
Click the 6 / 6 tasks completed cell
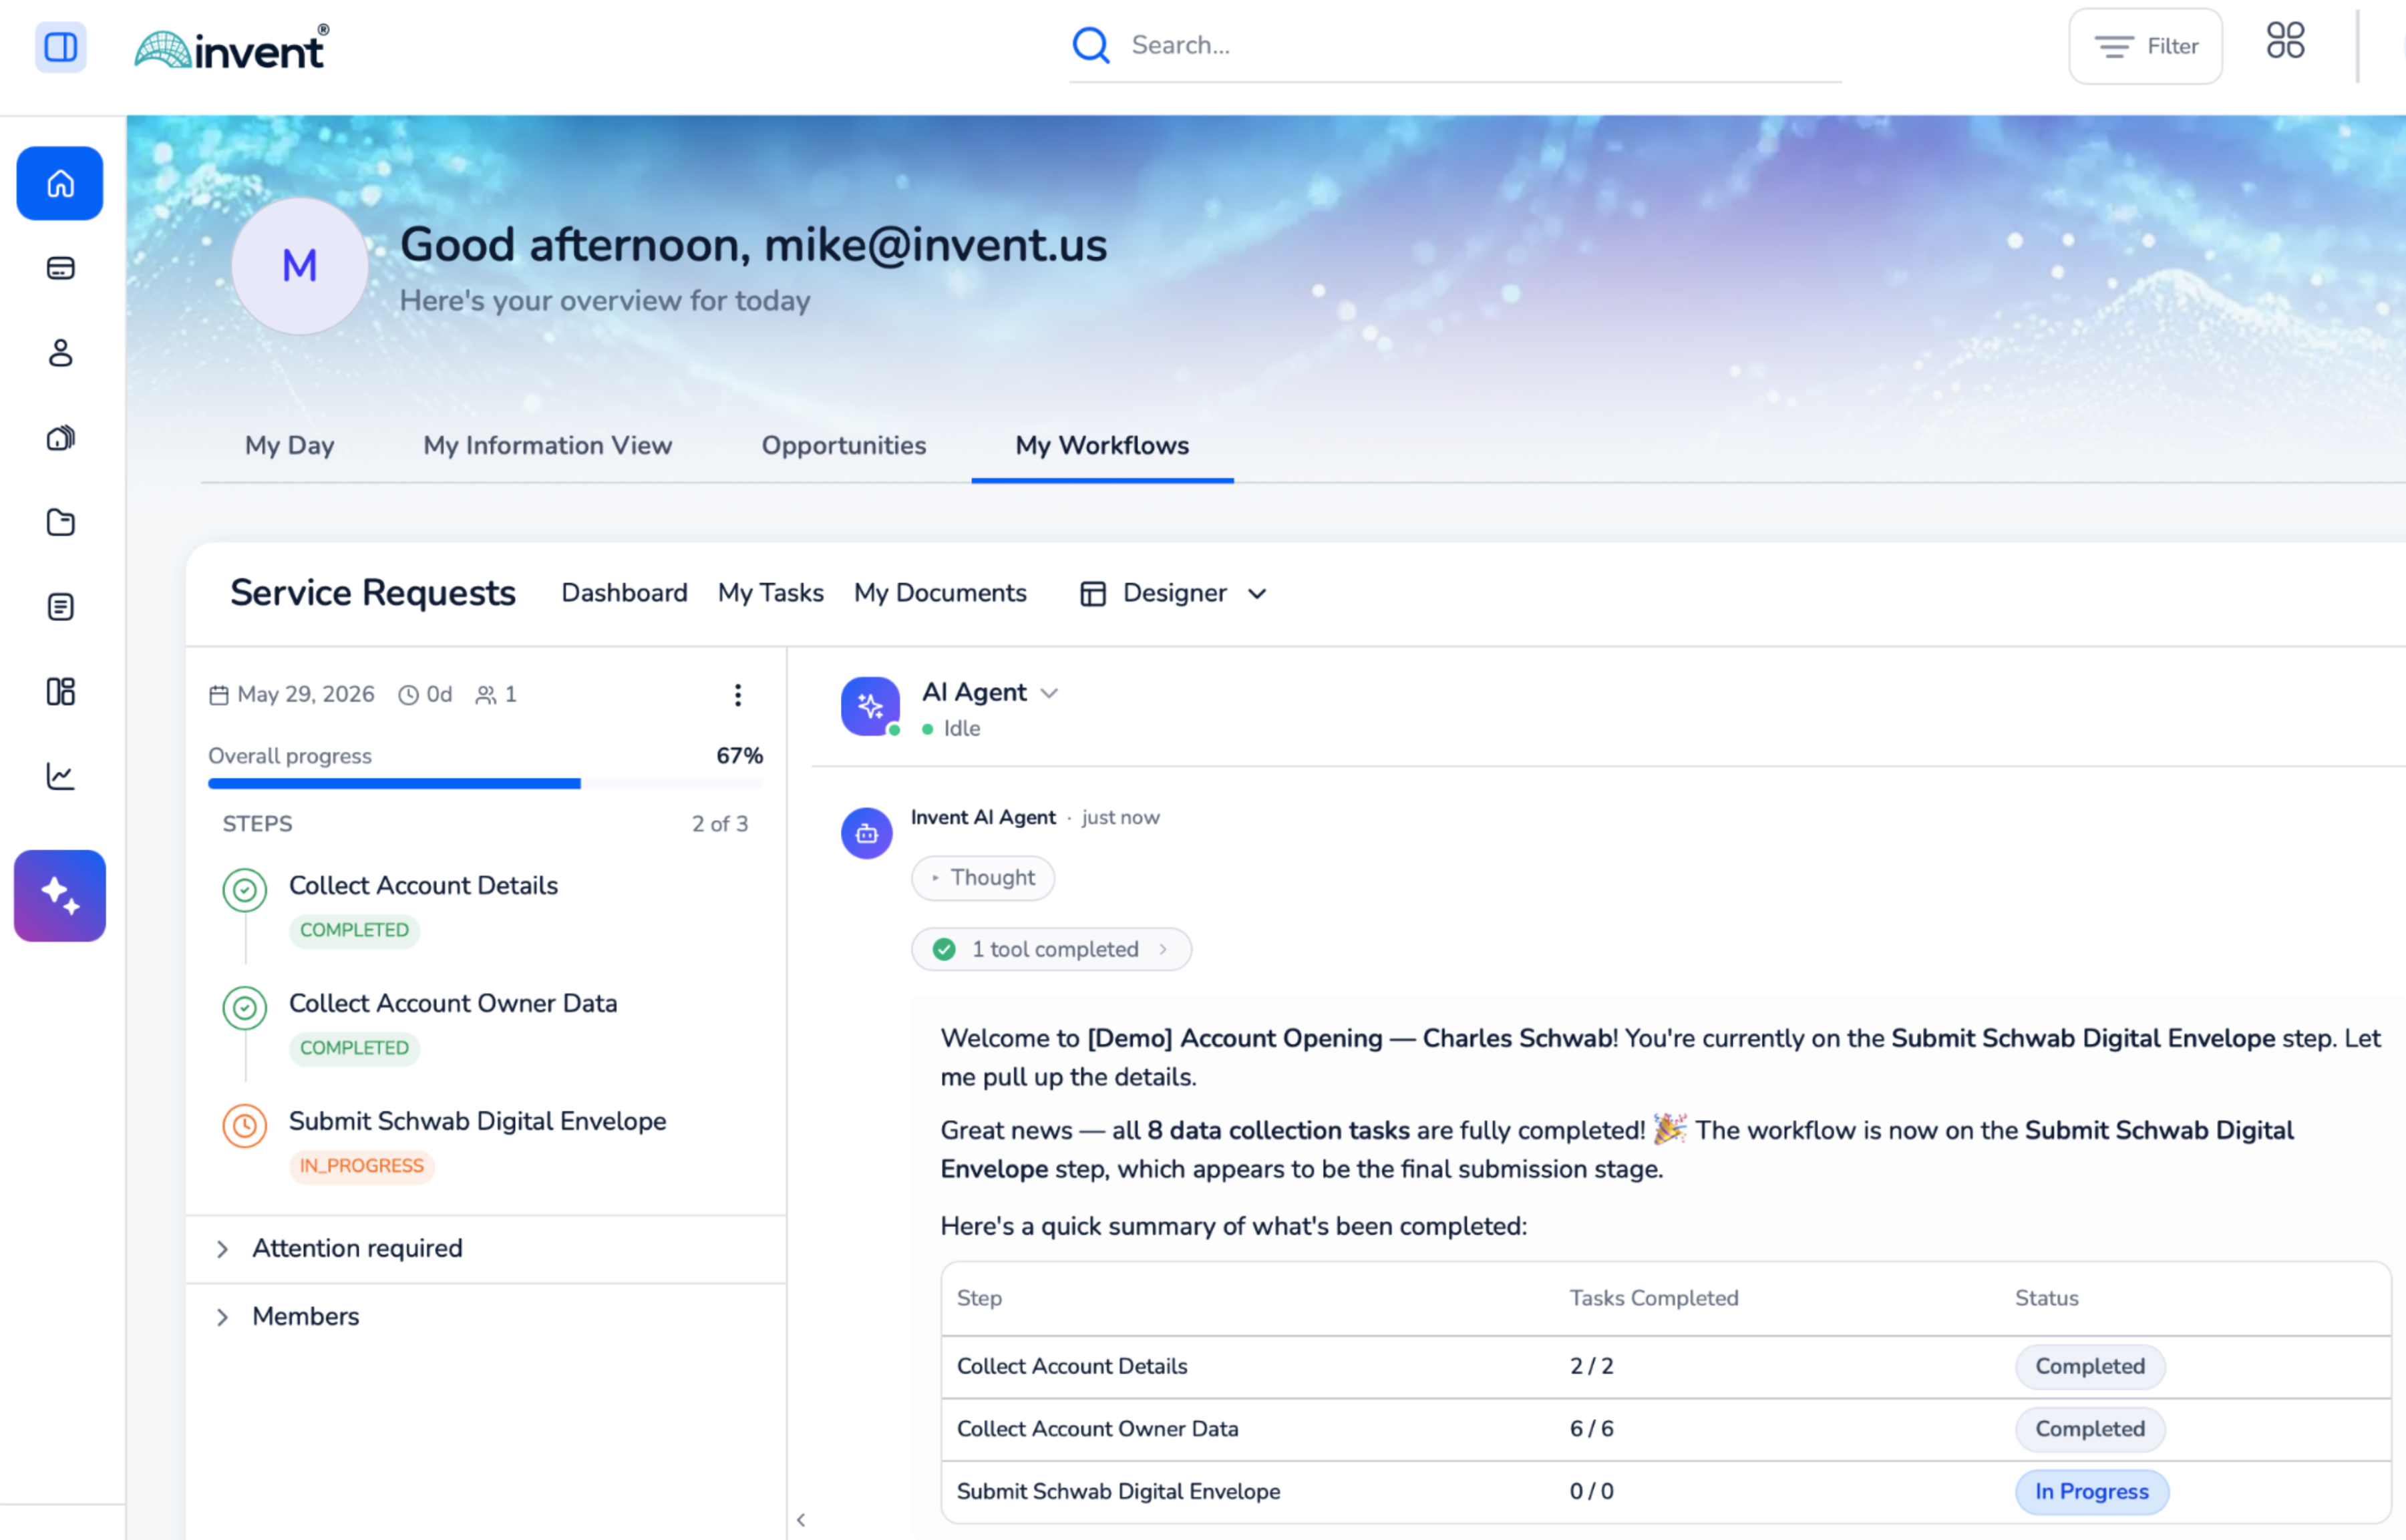(1591, 1428)
